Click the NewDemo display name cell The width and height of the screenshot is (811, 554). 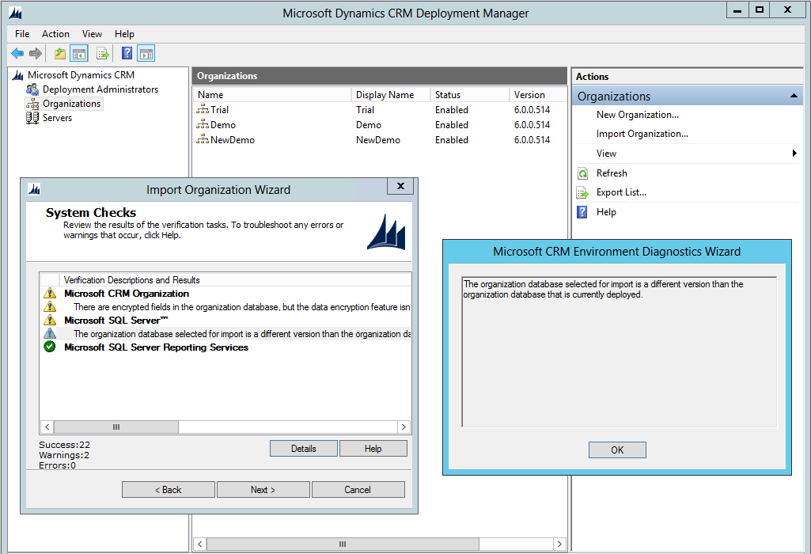click(378, 139)
